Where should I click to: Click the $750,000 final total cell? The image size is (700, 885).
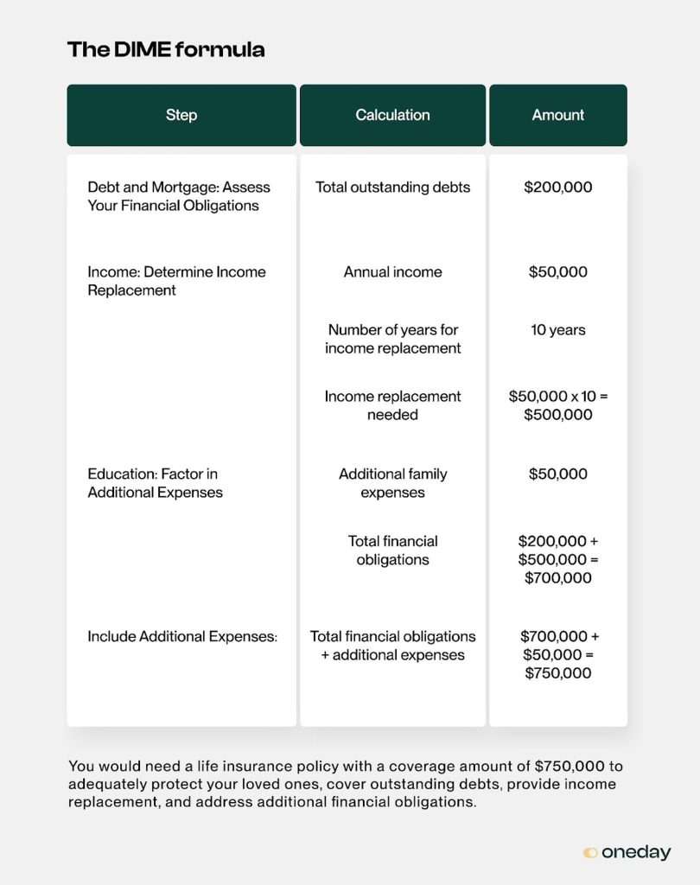(x=557, y=655)
